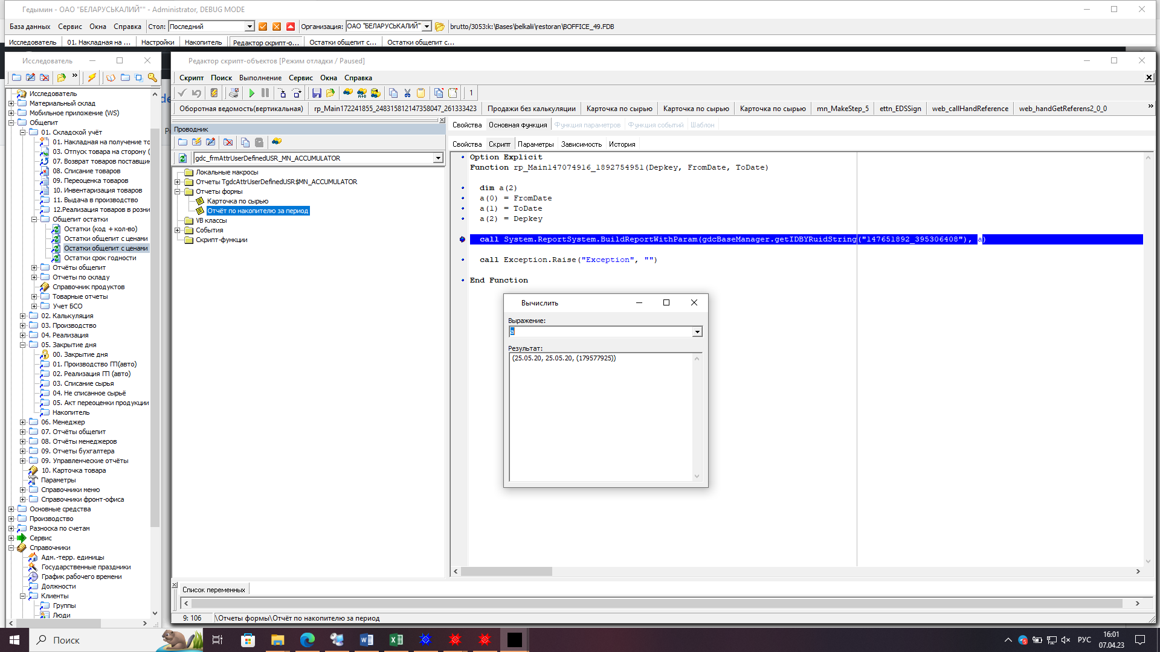
Task: Expand the 02. Калькуляция tree node
Action: point(23,316)
